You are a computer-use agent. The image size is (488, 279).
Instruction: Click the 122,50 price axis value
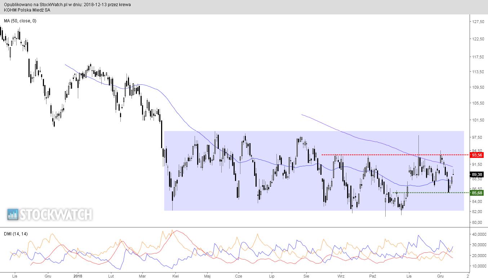pyautogui.click(x=478, y=39)
